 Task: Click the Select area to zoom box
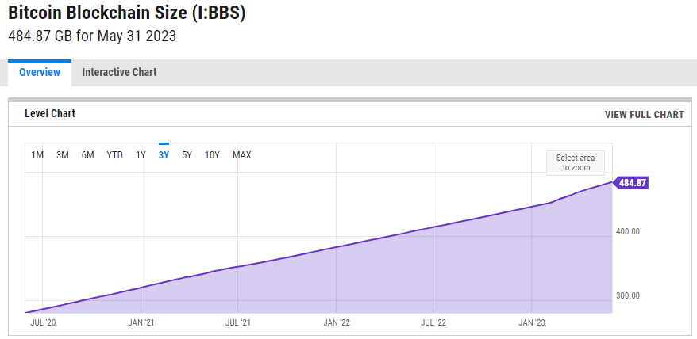pyautogui.click(x=576, y=163)
